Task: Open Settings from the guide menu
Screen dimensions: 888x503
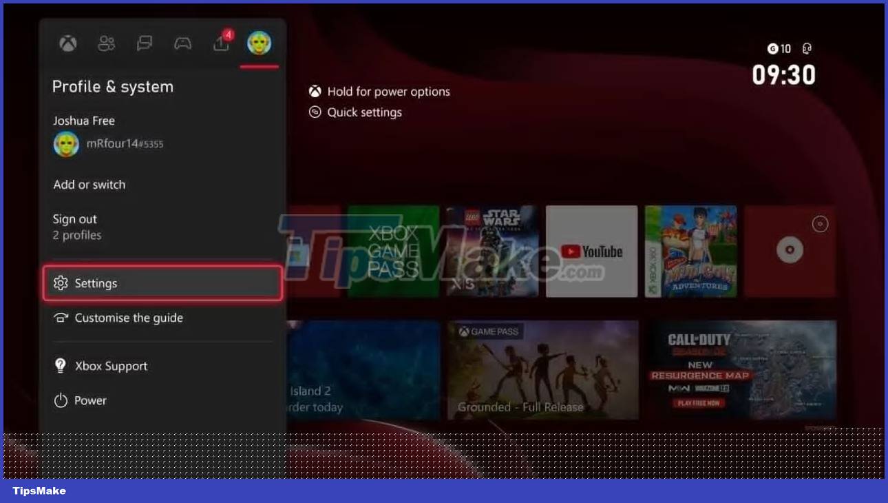Action: 96,283
